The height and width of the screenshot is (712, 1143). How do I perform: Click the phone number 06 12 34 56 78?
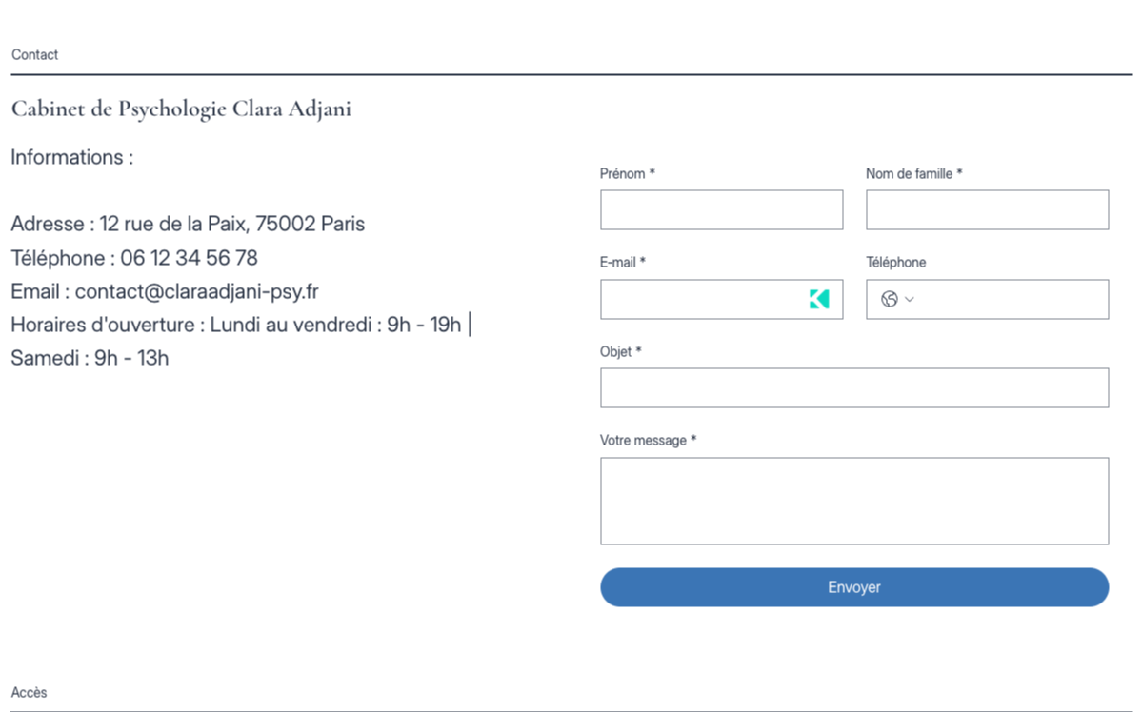tap(189, 258)
